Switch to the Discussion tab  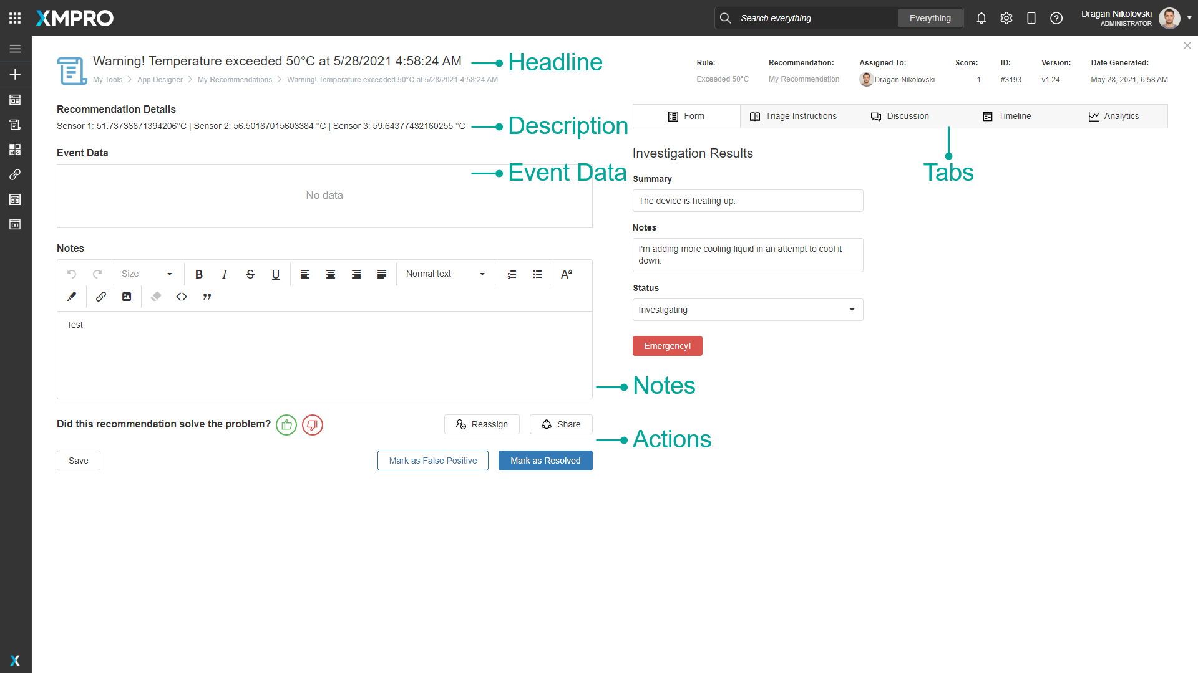coord(900,116)
